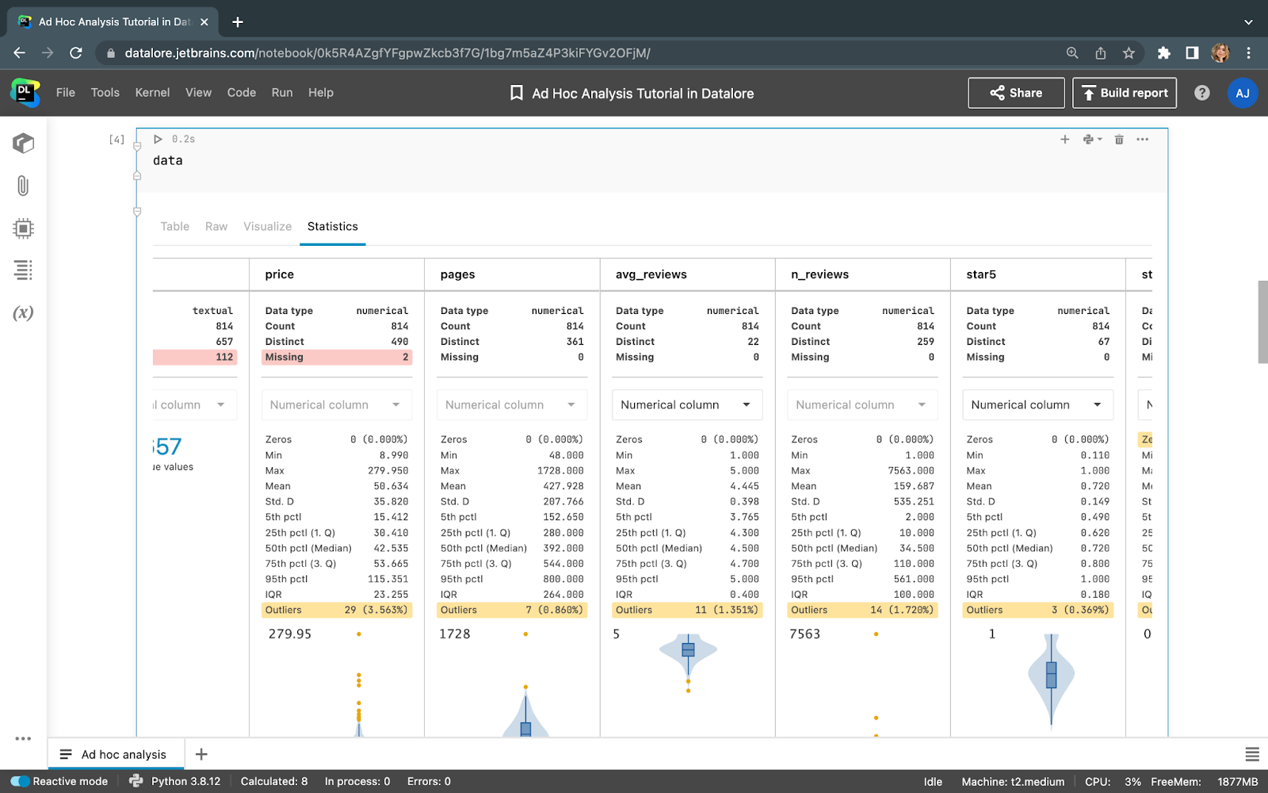Expand the n_reviews Numerical column dropdown
The image size is (1268, 793).
pos(862,404)
